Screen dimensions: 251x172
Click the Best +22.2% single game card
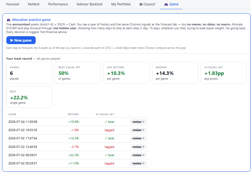[29, 97]
